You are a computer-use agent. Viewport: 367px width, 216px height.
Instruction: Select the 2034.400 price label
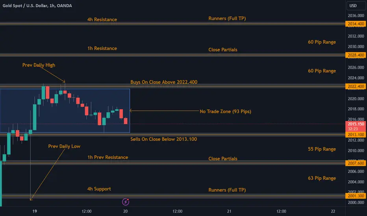tap(356, 24)
